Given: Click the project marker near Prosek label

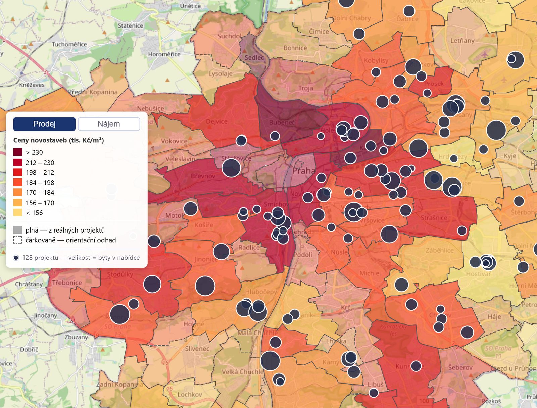Looking at the screenshot, I should 427,93.
